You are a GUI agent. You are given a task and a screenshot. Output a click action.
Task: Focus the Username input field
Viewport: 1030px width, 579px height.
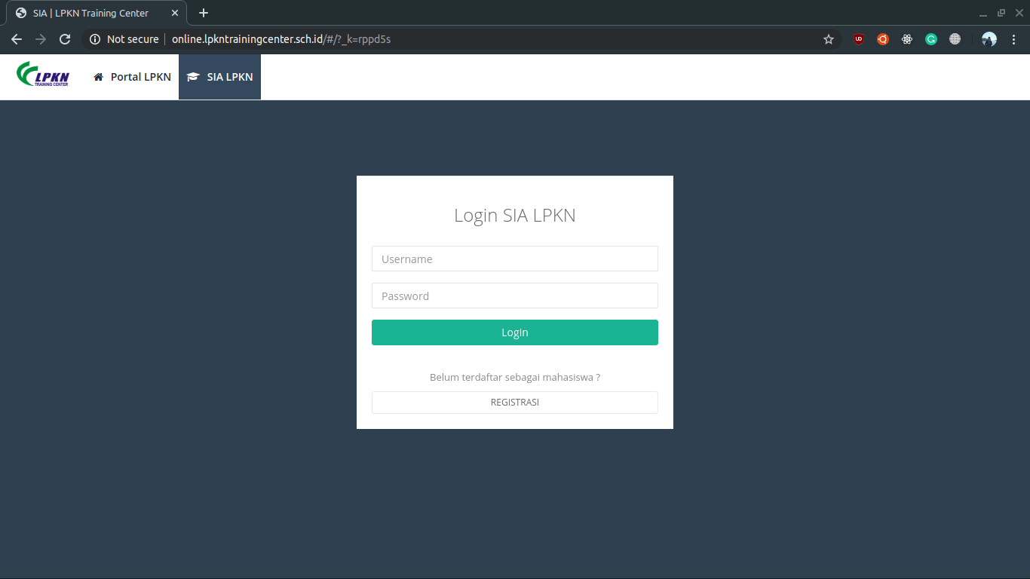[x=515, y=259]
